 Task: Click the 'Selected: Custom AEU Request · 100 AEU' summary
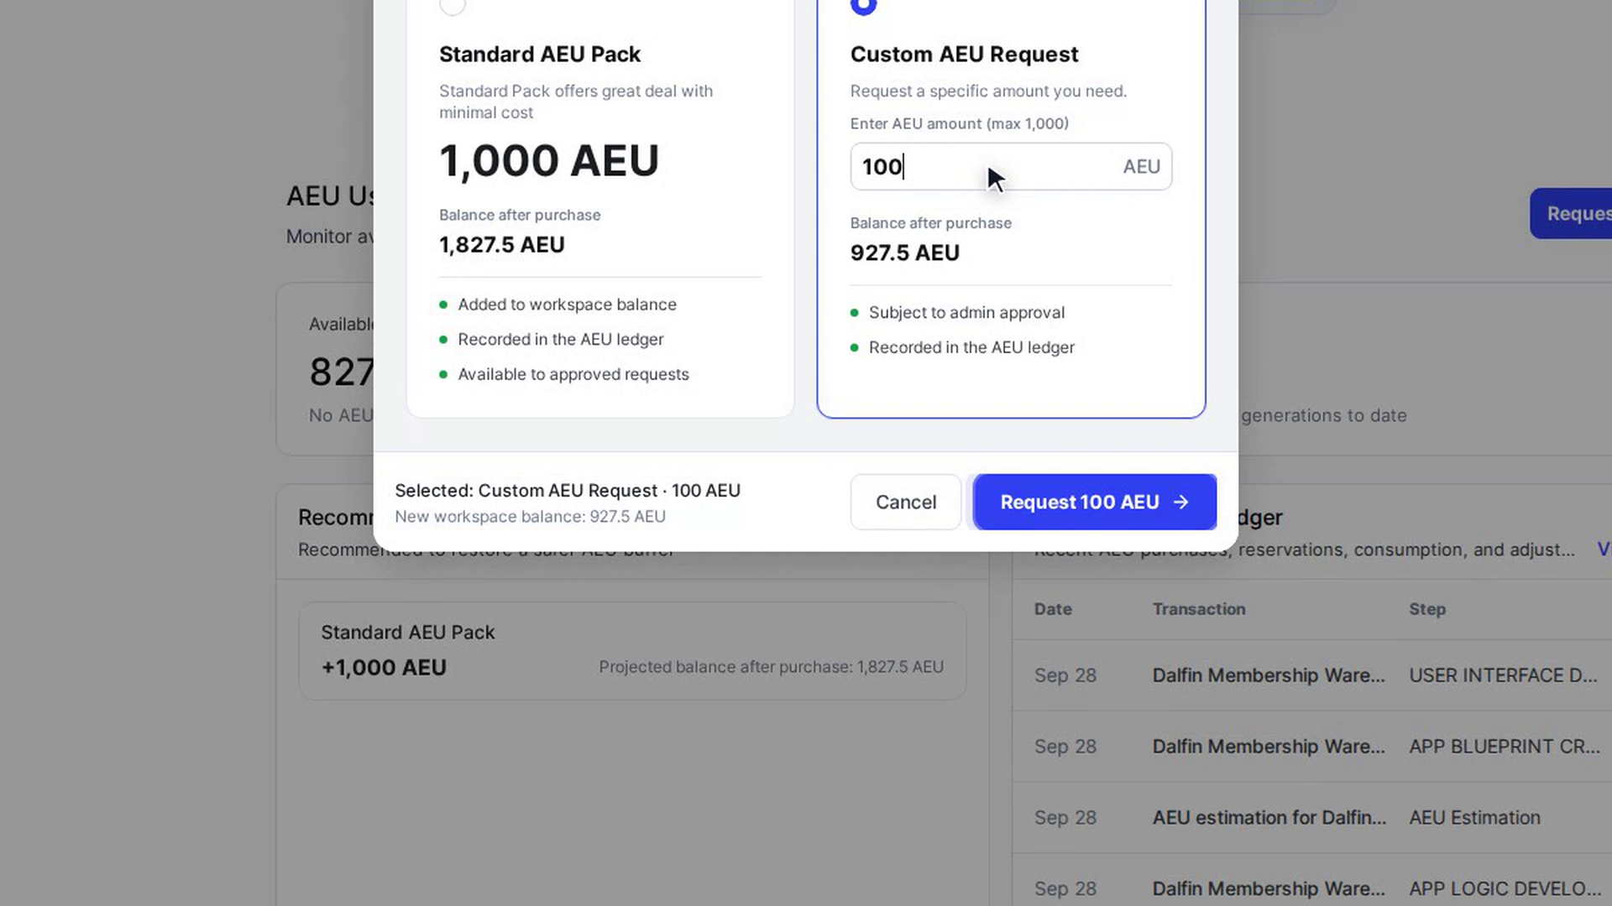coord(568,491)
